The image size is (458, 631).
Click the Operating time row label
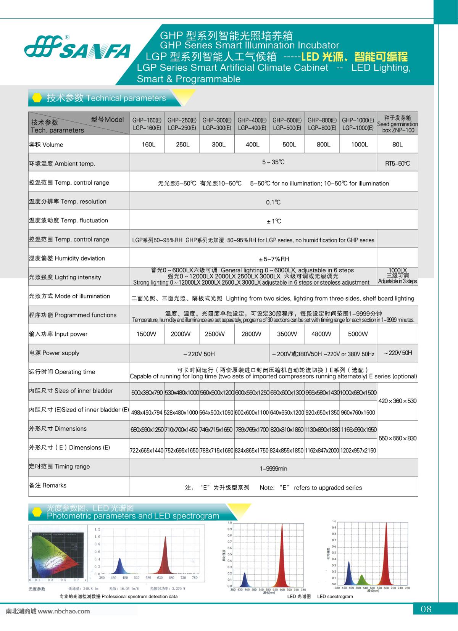(x=62, y=372)
